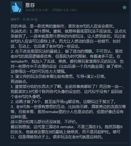Screen dimensions: 131x146
Task: Click the line starting 1. 鉴赏部分
Action: 68,86
